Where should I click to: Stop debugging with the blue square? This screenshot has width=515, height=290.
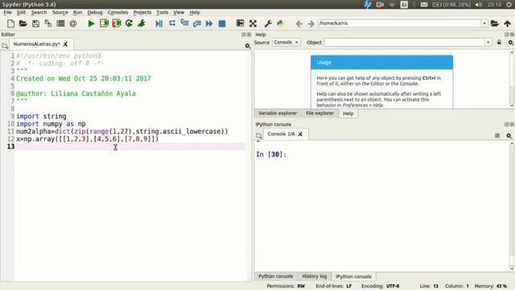(x=222, y=23)
